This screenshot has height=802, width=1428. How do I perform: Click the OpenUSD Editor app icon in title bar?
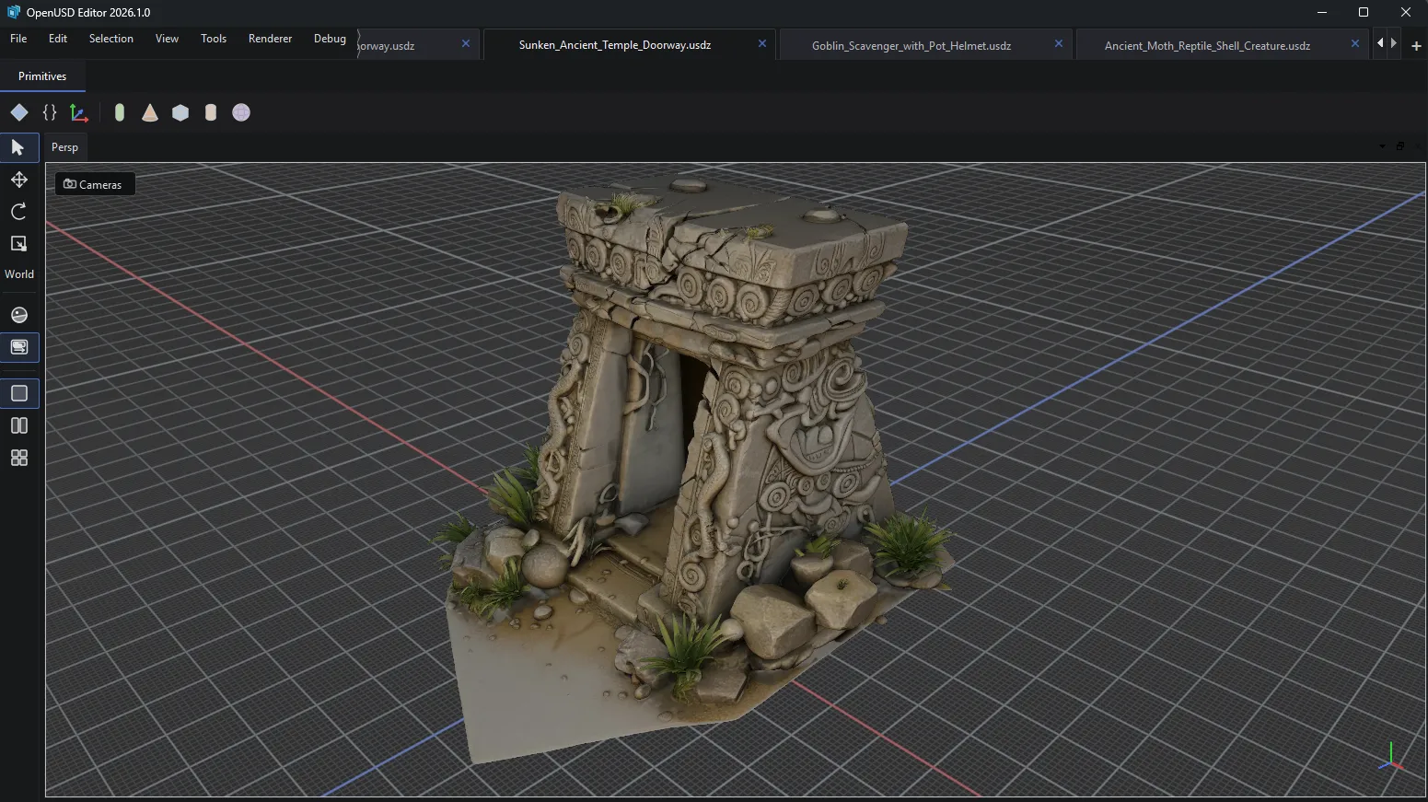tap(13, 12)
